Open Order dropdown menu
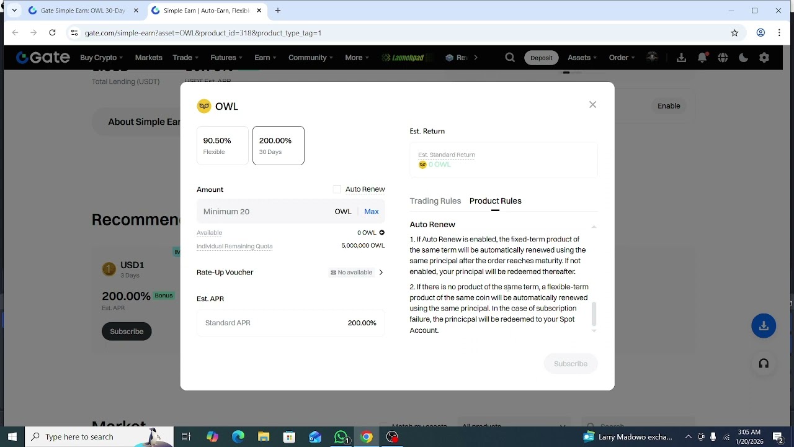This screenshot has width=794, height=447. tap(622, 58)
